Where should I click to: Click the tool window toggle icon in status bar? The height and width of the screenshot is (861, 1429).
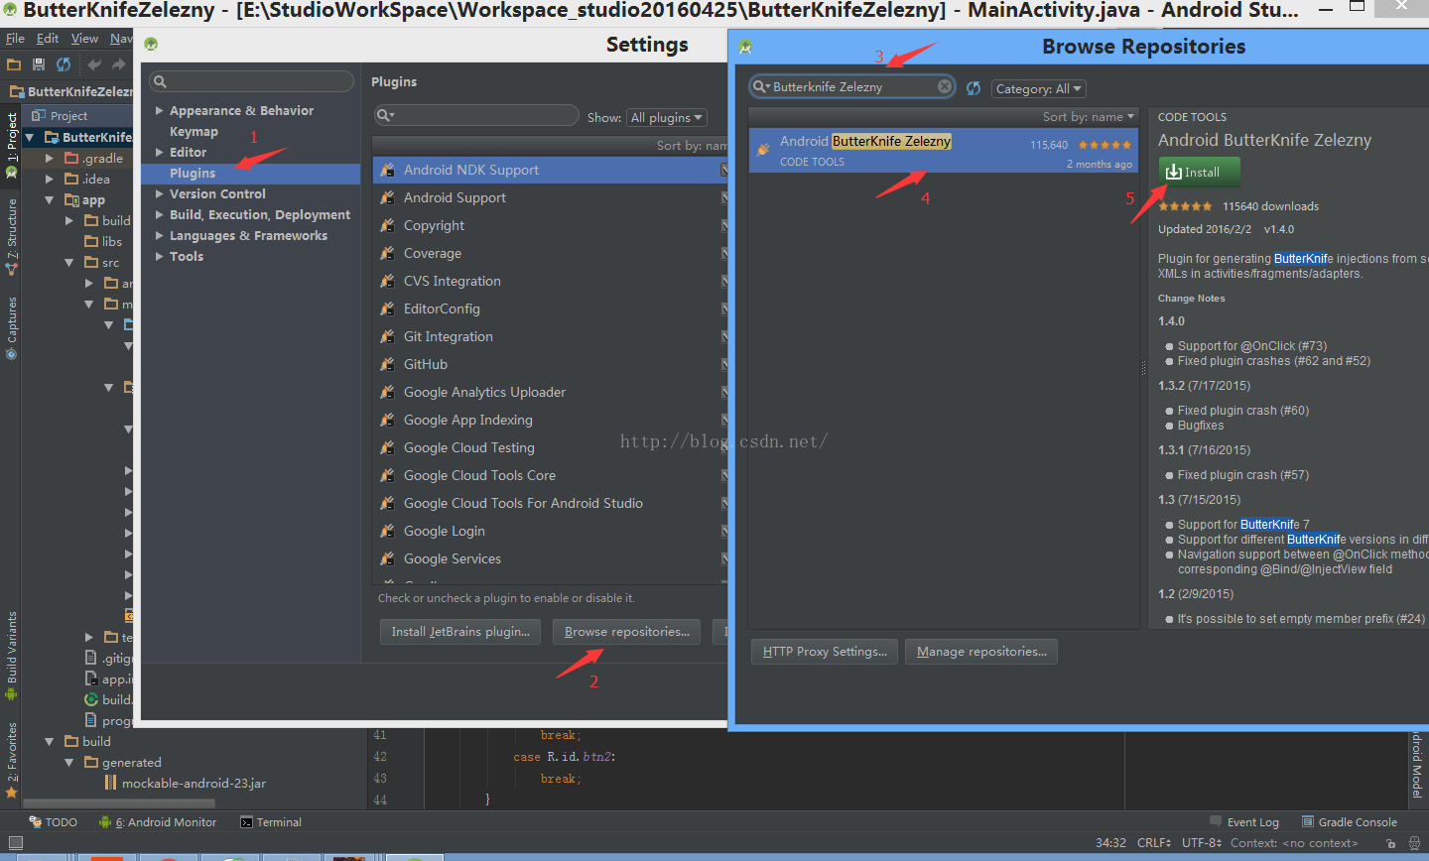click(x=15, y=843)
